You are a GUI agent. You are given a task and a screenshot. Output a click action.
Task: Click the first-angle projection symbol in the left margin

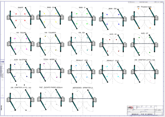tap(2, 62)
